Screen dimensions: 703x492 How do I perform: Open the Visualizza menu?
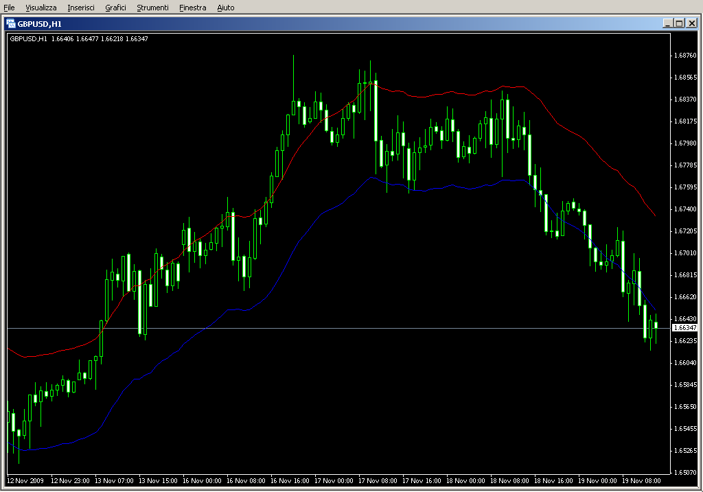coord(41,8)
